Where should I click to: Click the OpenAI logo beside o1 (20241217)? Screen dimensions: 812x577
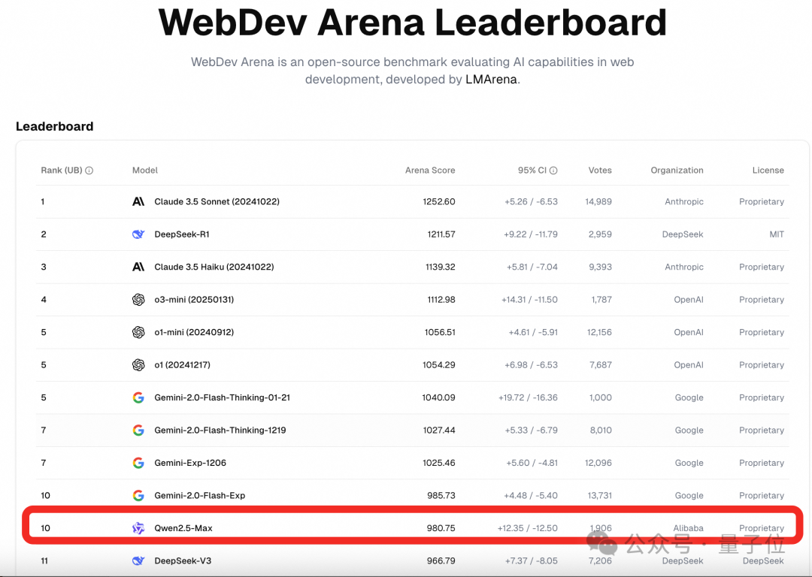(x=138, y=364)
